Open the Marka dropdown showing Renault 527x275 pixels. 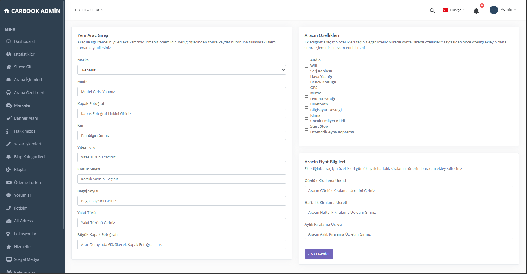pos(181,70)
